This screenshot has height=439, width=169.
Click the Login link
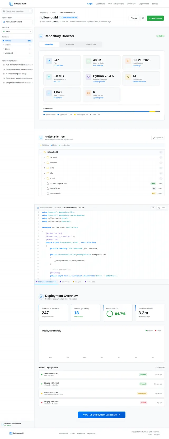point(90,4)
